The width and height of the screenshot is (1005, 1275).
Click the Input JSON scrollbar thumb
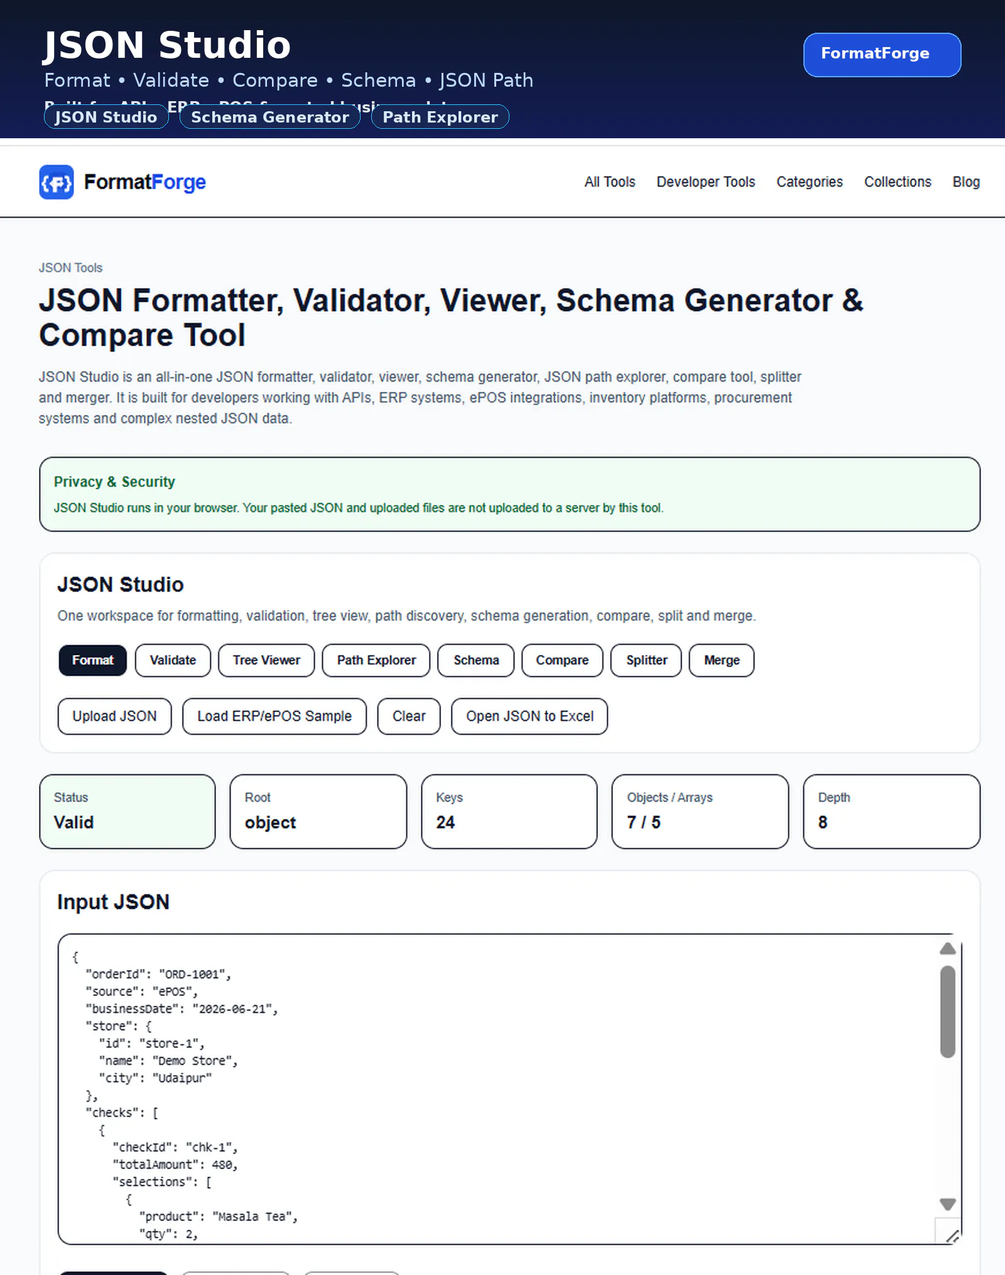point(948,1012)
